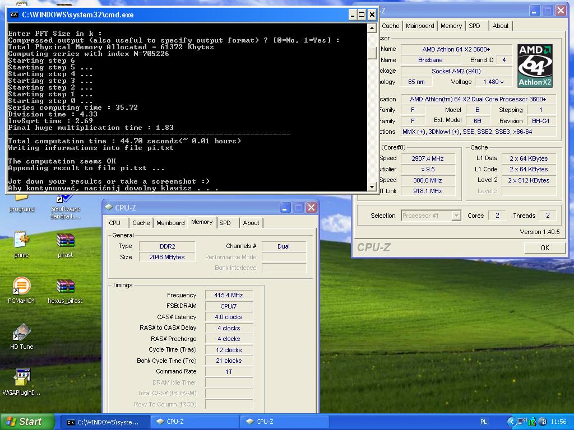Click the 918.1 MHz HT Link value

[428, 191]
